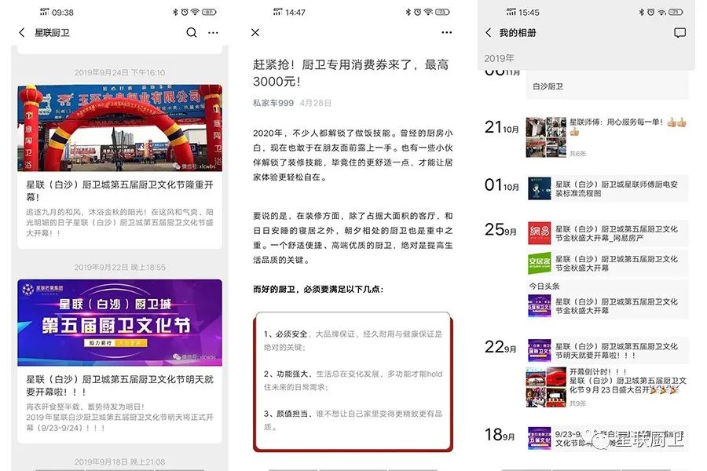Search within the 星联厨卫 account

pos(192,32)
